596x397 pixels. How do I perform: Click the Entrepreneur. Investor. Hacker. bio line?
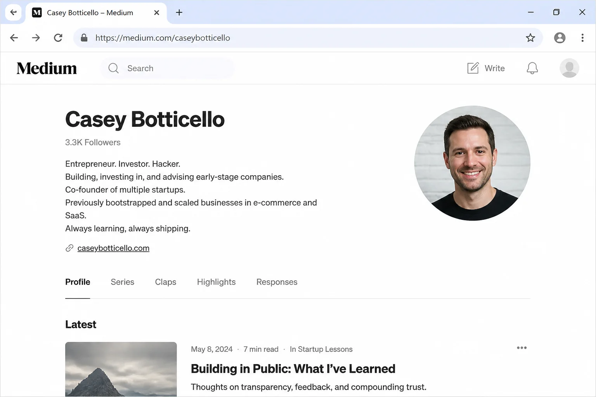123,164
